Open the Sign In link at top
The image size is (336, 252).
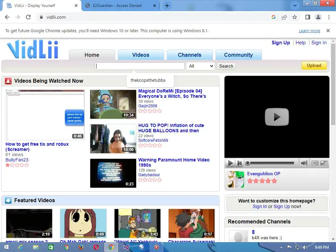coord(319,43)
